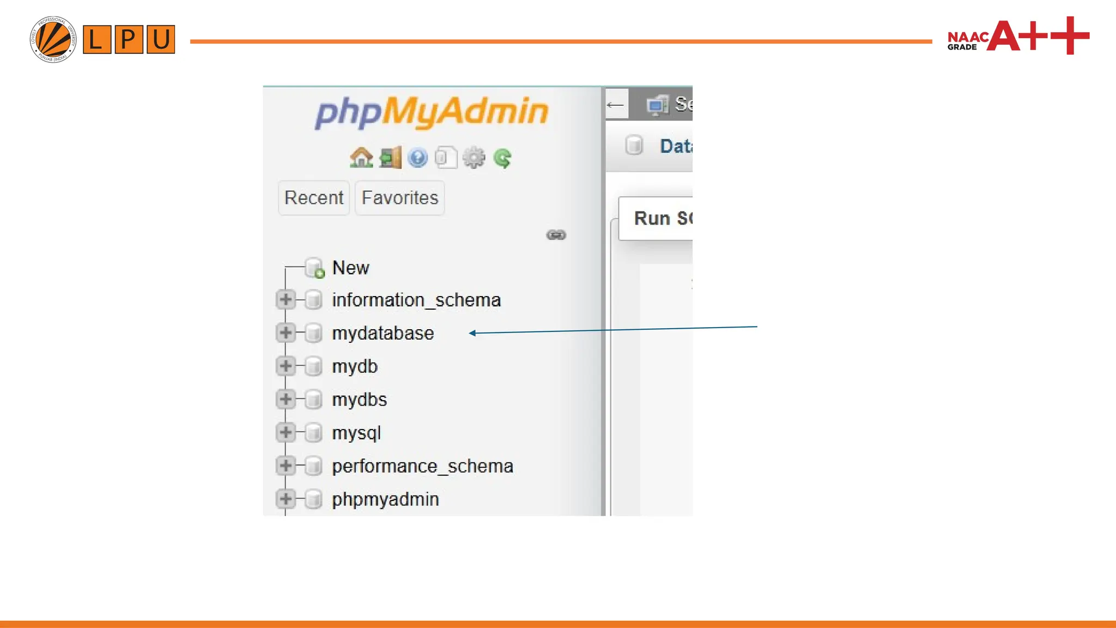Expand the mydatabase tree node
Image resolution: width=1116 pixels, height=628 pixels.
tap(286, 333)
